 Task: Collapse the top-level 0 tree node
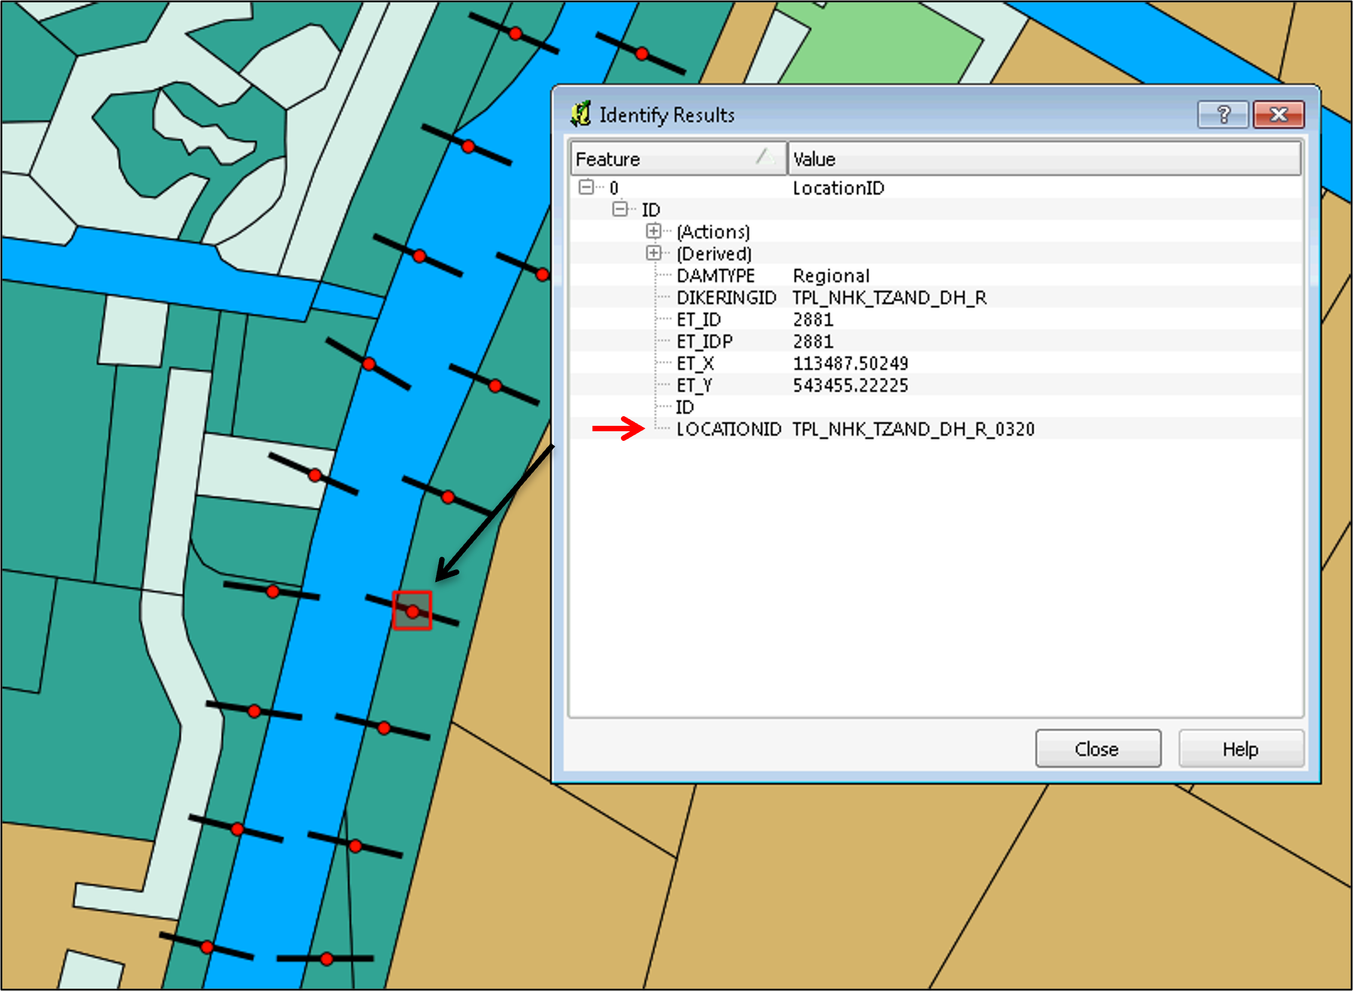click(586, 187)
